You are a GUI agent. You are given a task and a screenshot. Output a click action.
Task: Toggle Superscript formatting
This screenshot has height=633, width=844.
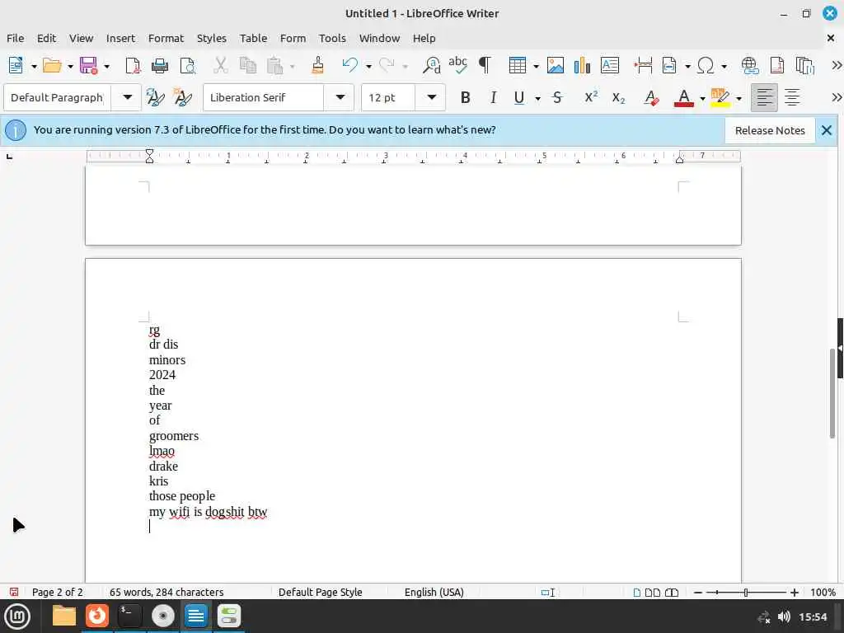[x=591, y=97]
